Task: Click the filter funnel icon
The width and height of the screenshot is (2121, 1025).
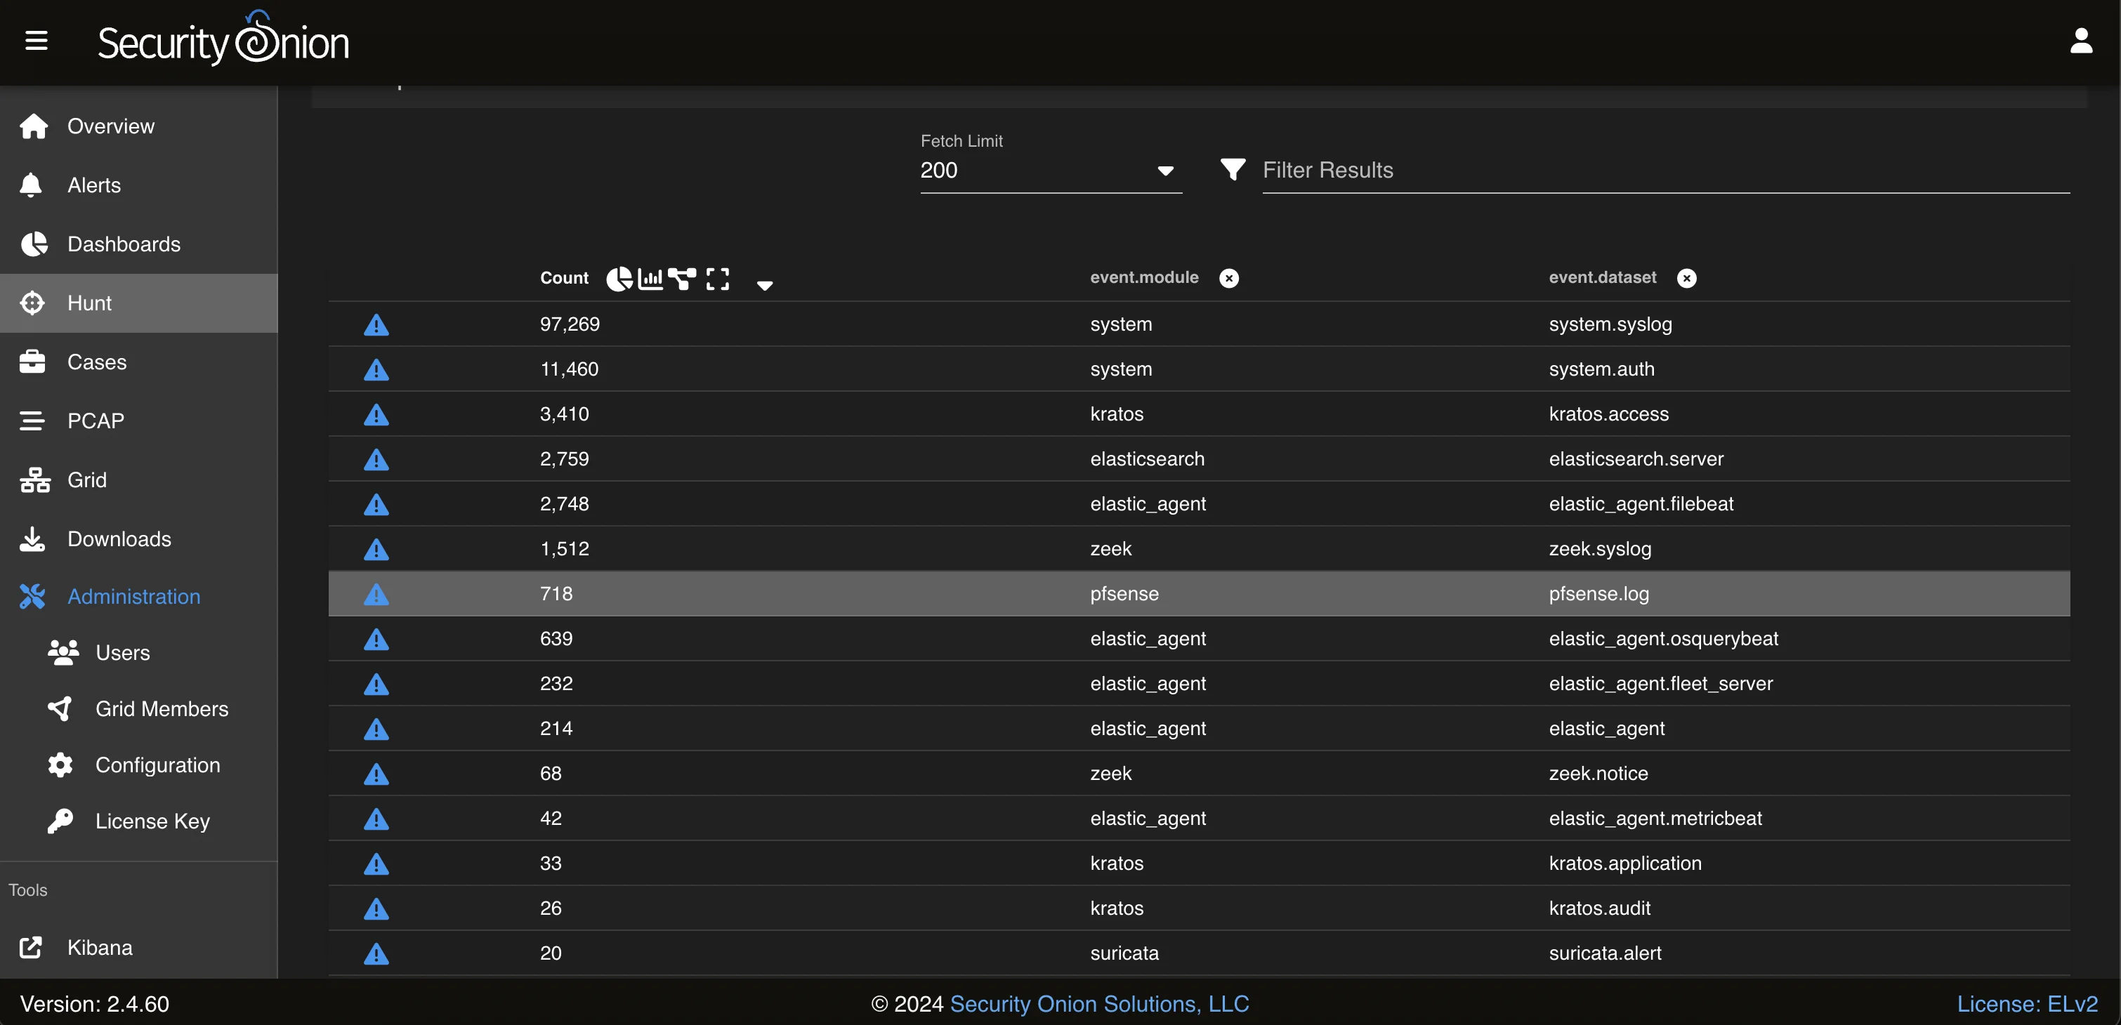Action: [x=1233, y=170]
